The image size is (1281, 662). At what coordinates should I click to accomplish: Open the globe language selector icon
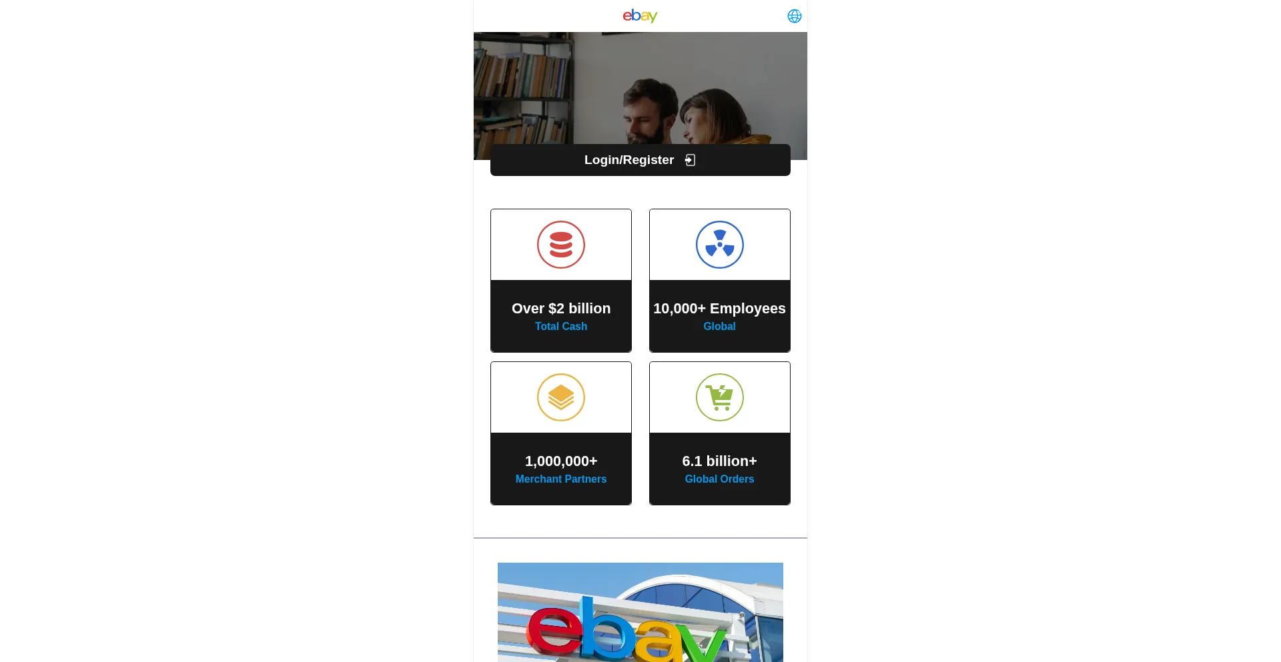point(794,16)
